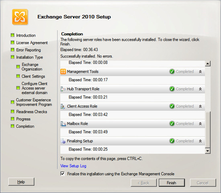221x193 pixels.
Task: Click the green Completed check for Mailbox Role
Action: coord(172,123)
